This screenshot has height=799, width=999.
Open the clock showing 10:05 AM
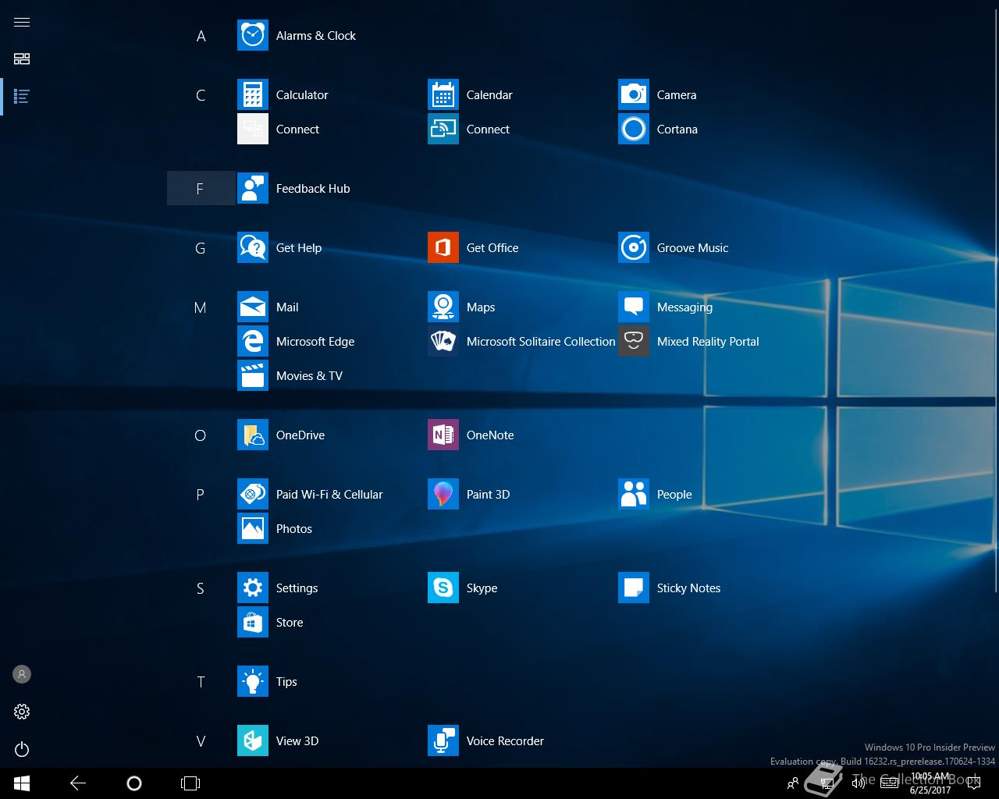pos(930,783)
